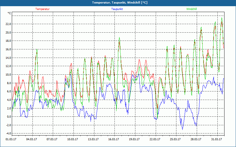Click the 16,0 y-axis value
The width and height of the screenshot is (236, 147).
pos(8,49)
